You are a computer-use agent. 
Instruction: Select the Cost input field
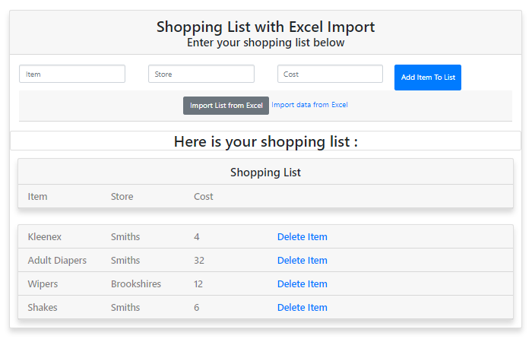click(330, 74)
